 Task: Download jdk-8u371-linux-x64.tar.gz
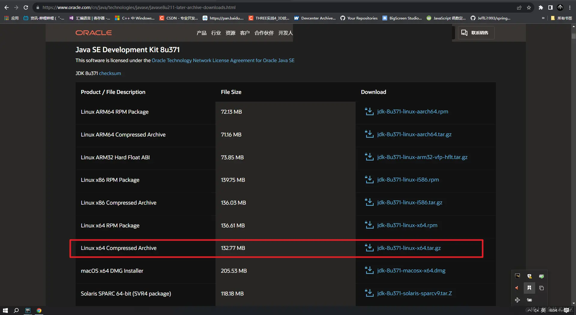[x=409, y=248]
